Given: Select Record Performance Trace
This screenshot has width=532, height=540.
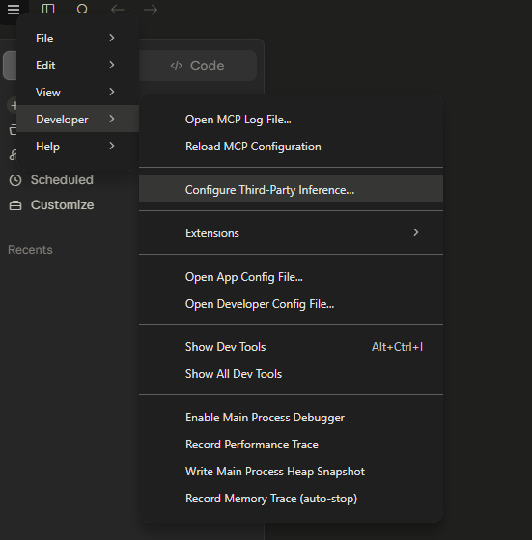Looking at the screenshot, I should 291,445.
